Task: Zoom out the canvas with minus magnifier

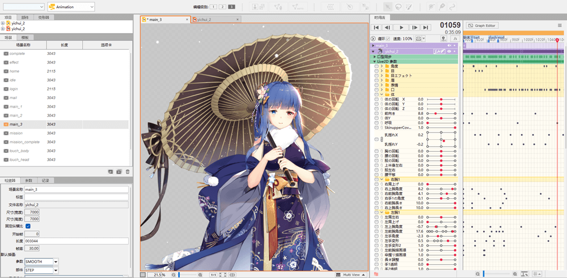Action: (x=174, y=275)
